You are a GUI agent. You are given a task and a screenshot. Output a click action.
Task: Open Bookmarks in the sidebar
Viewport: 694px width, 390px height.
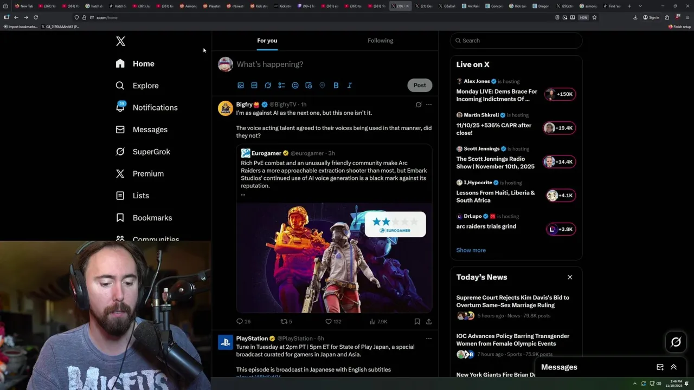[144, 218]
